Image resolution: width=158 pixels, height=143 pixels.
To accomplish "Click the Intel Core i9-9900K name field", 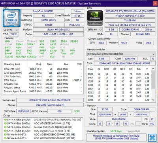I will [43, 11].
